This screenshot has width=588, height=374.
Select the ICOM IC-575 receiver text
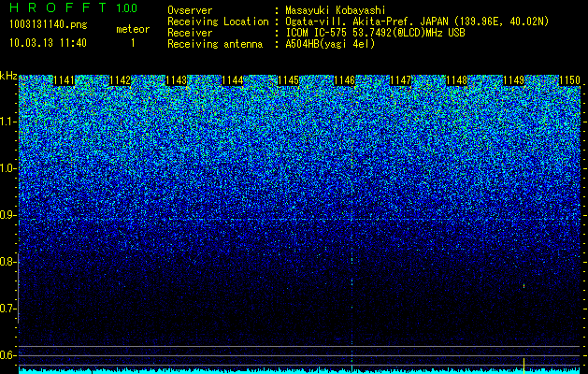375,33
